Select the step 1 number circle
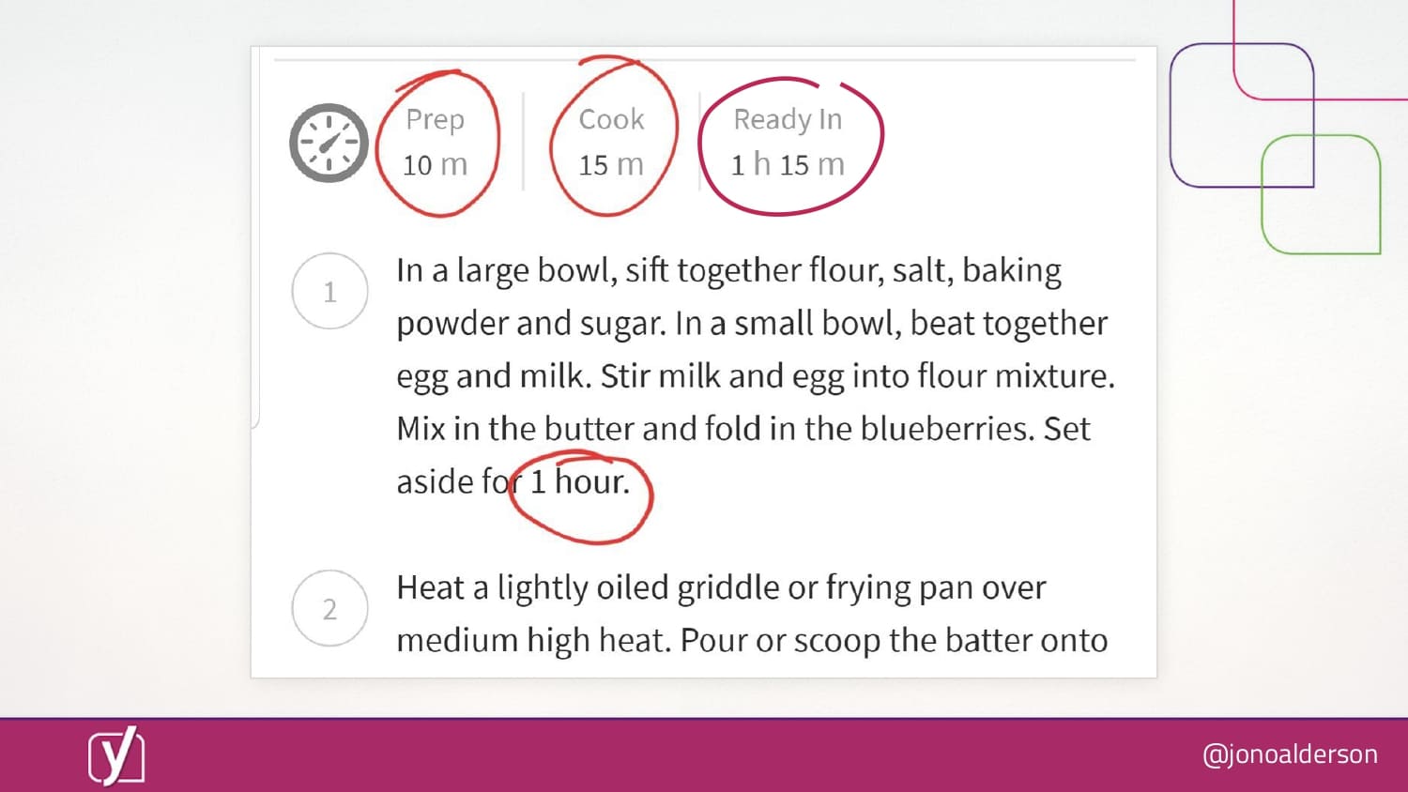 click(329, 291)
